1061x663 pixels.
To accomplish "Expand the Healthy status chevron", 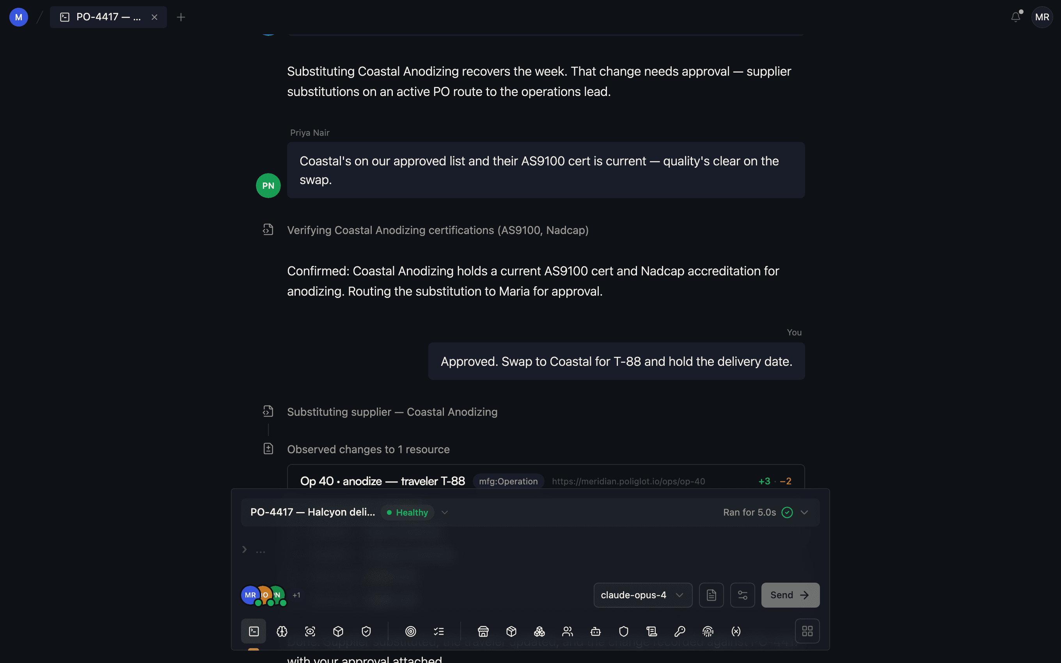I will click(x=445, y=512).
